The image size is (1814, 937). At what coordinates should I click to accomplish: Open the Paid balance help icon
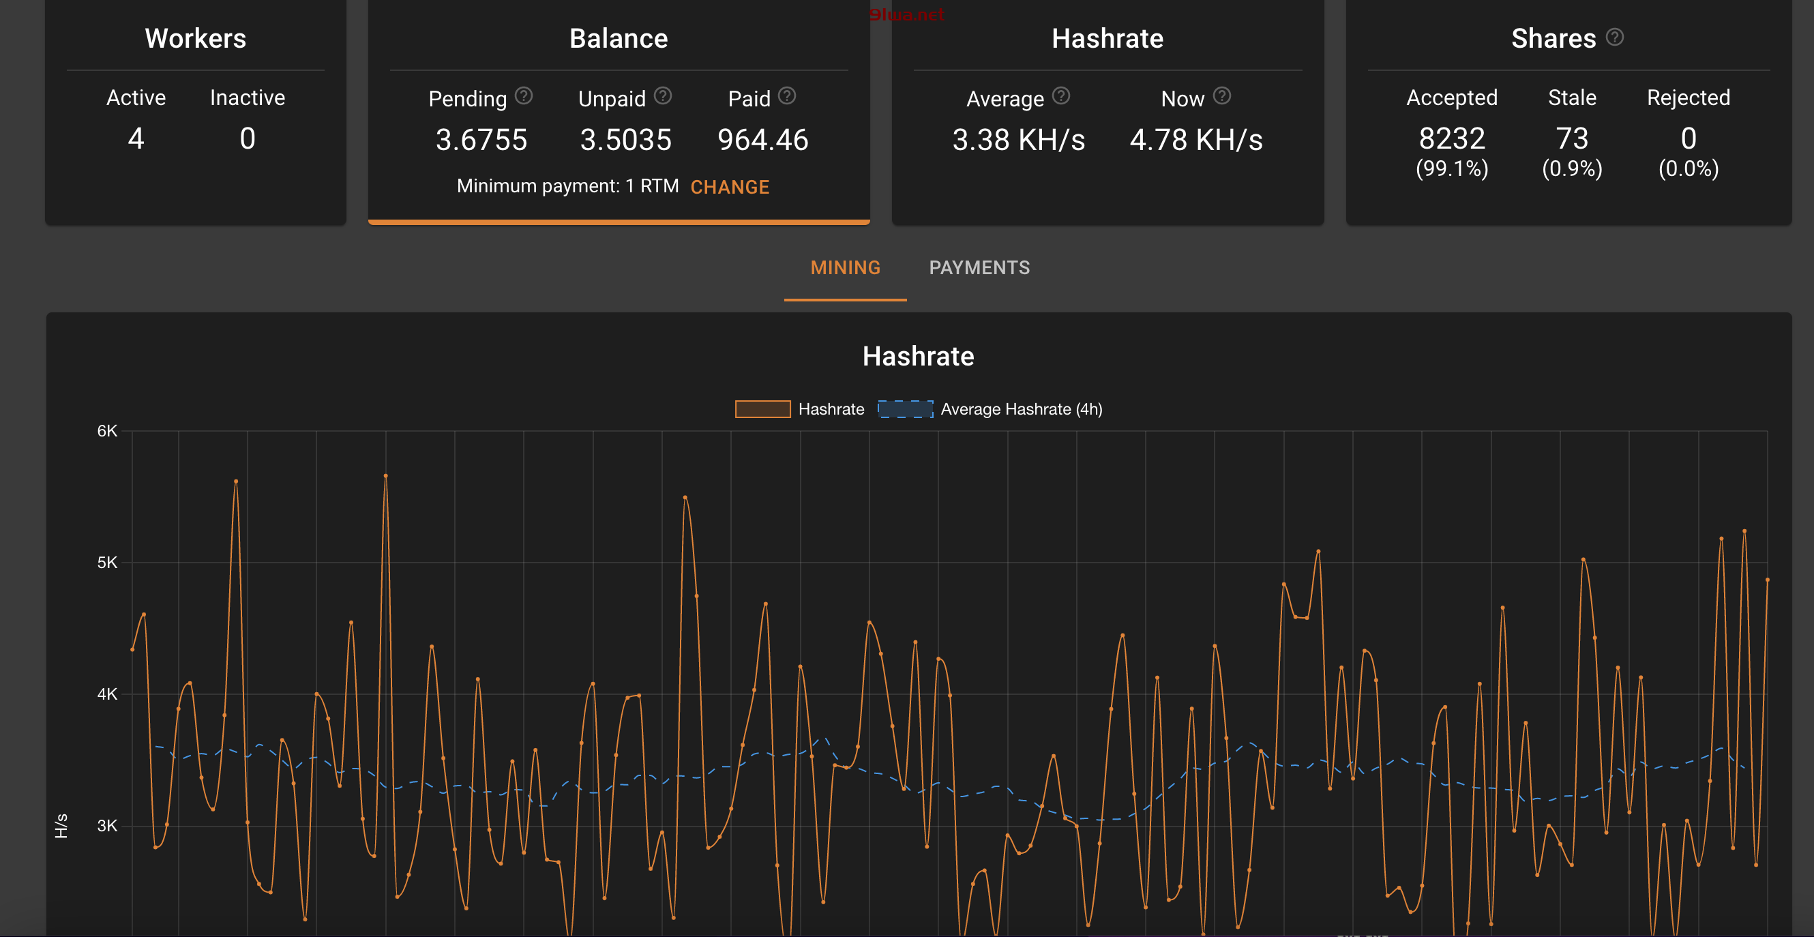point(786,95)
